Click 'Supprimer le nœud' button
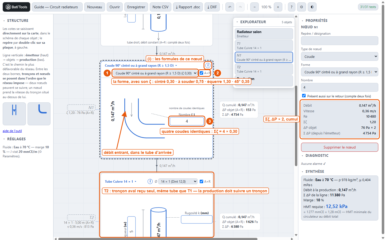Image resolution: width=385 pixels, height=240 pixels. (340, 147)
